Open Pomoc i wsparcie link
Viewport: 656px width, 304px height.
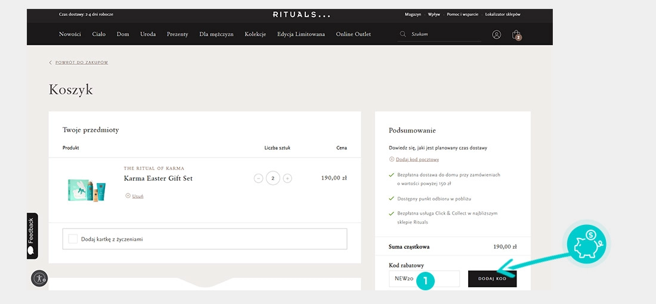pos(463,14)
